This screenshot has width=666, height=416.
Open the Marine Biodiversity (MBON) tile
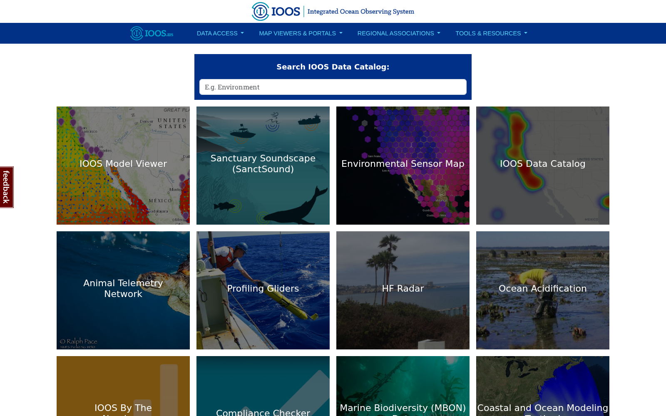point(403,386)
